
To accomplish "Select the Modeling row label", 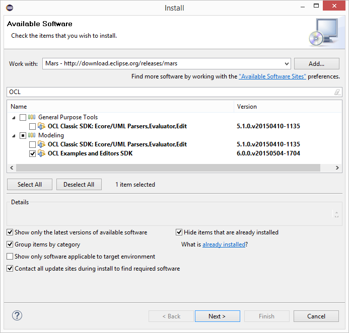I will click(x=51, y=135).
